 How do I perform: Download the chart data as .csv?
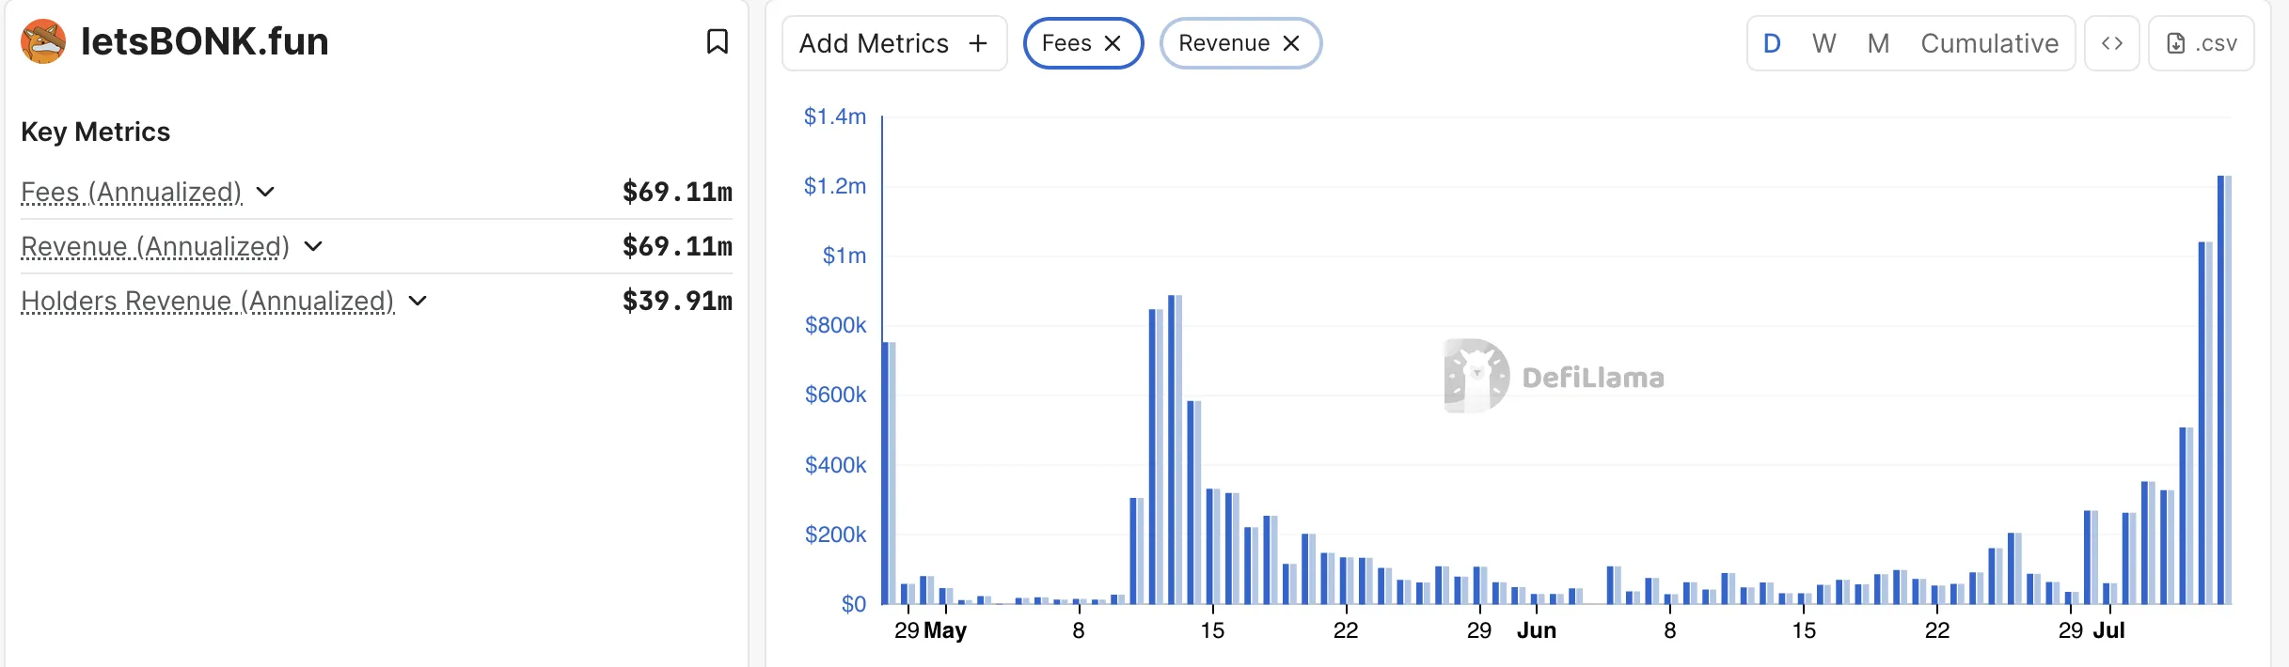pos(2201,43)
